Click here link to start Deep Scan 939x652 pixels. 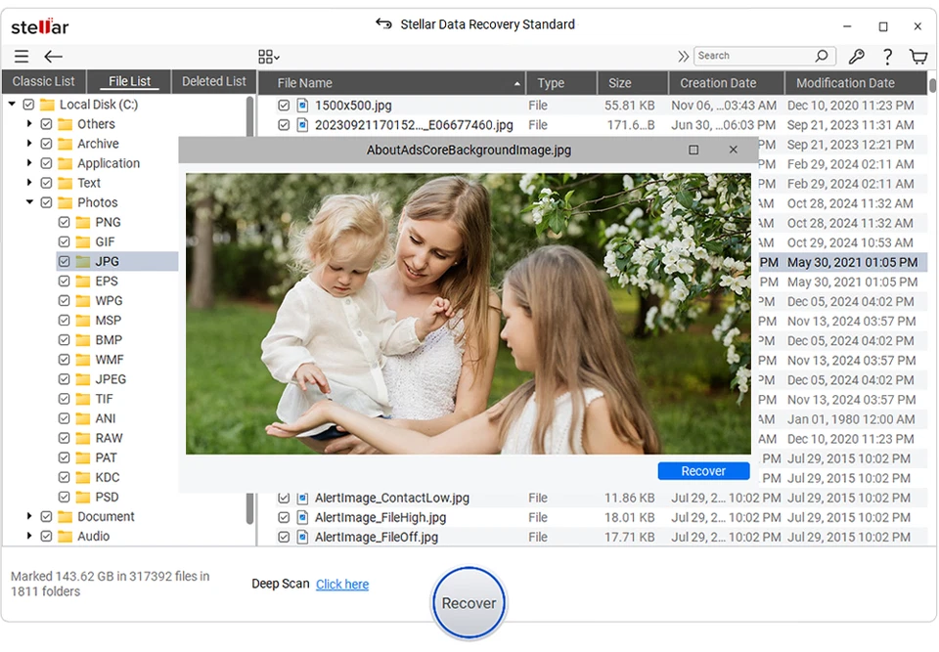pyautogui.click(x=341, y=584)
